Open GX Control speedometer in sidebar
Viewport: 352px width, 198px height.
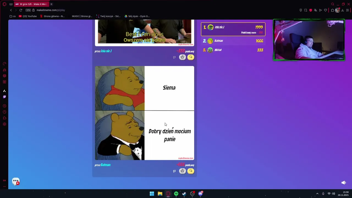pos(4,64)
